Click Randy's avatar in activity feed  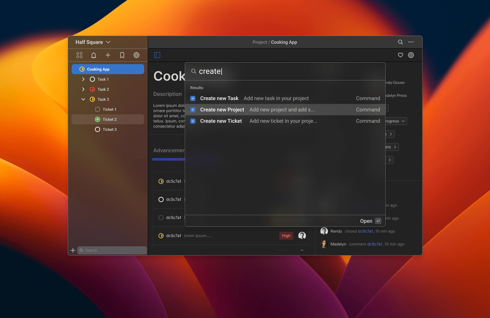(x=324, y=231)
